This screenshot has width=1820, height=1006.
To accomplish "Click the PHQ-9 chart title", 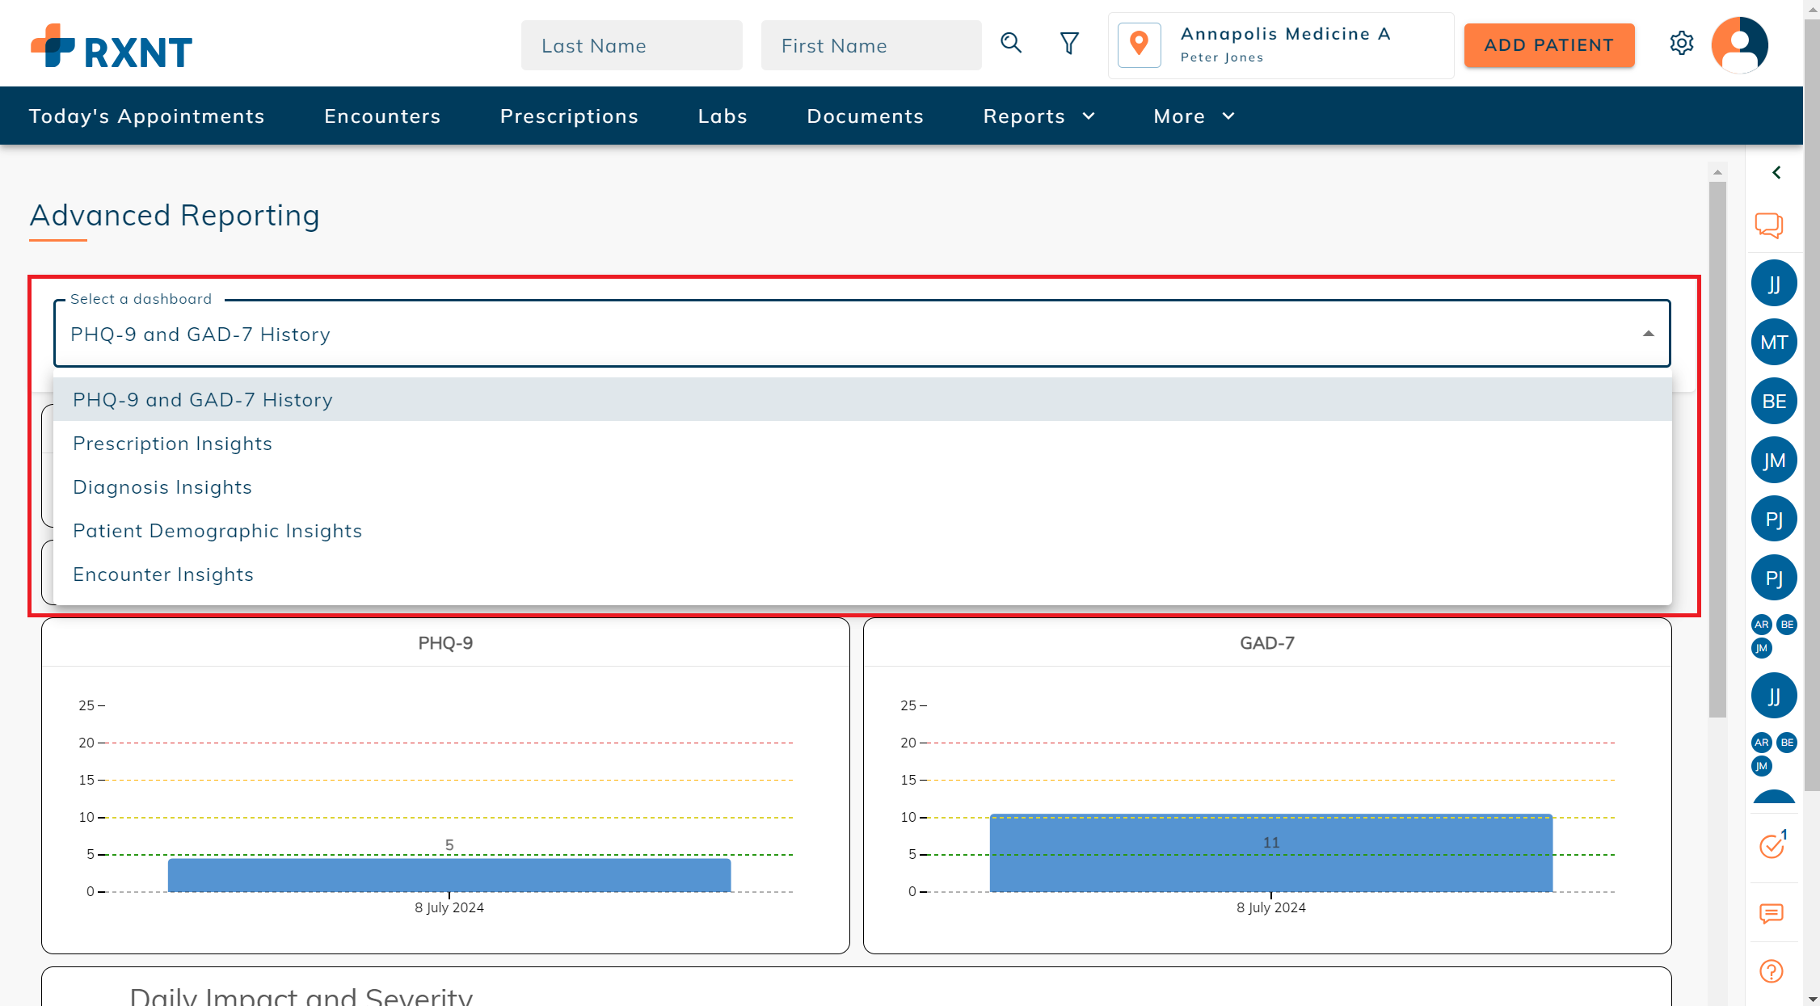I will [x=445, y=643].
